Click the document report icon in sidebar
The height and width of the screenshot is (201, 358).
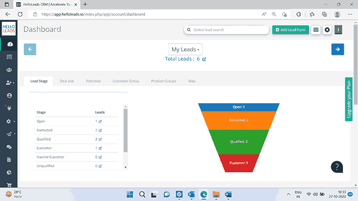[9, 159]
